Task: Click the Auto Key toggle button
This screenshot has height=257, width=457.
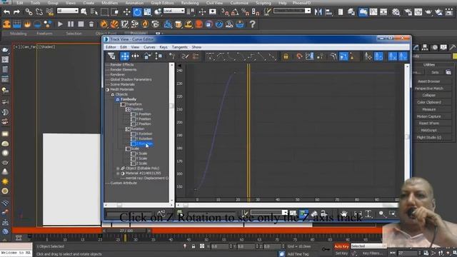Action: 341,246
